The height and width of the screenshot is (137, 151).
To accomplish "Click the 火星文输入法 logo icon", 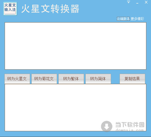I will tap(10, 9).
